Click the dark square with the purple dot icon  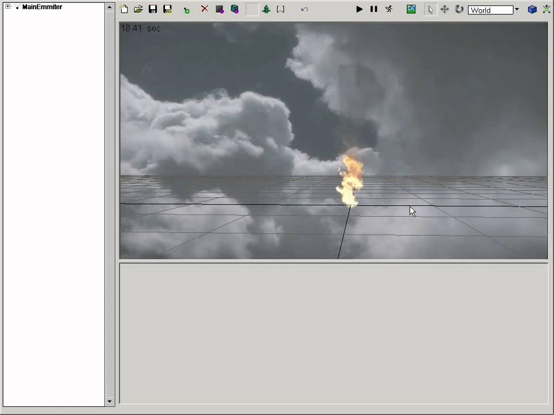pyautogui.click(x=219, y=10)
